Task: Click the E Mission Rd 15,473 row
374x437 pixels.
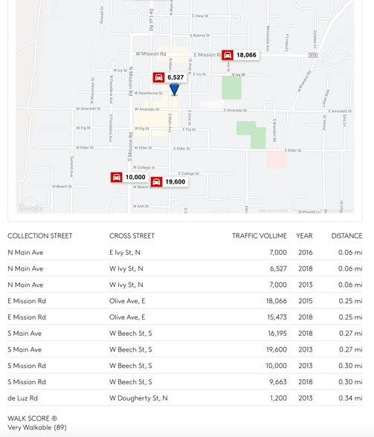Action: click(185, 317)
